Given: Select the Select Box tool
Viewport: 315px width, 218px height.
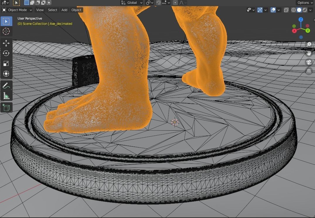Looking at the screenshot, I should click(x=6, y=21).
